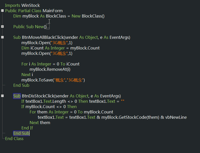Click the "Public Sub New()" declaration text
Image resolution: width=200 pixels, height=153 pixels.
click(30, 27)
